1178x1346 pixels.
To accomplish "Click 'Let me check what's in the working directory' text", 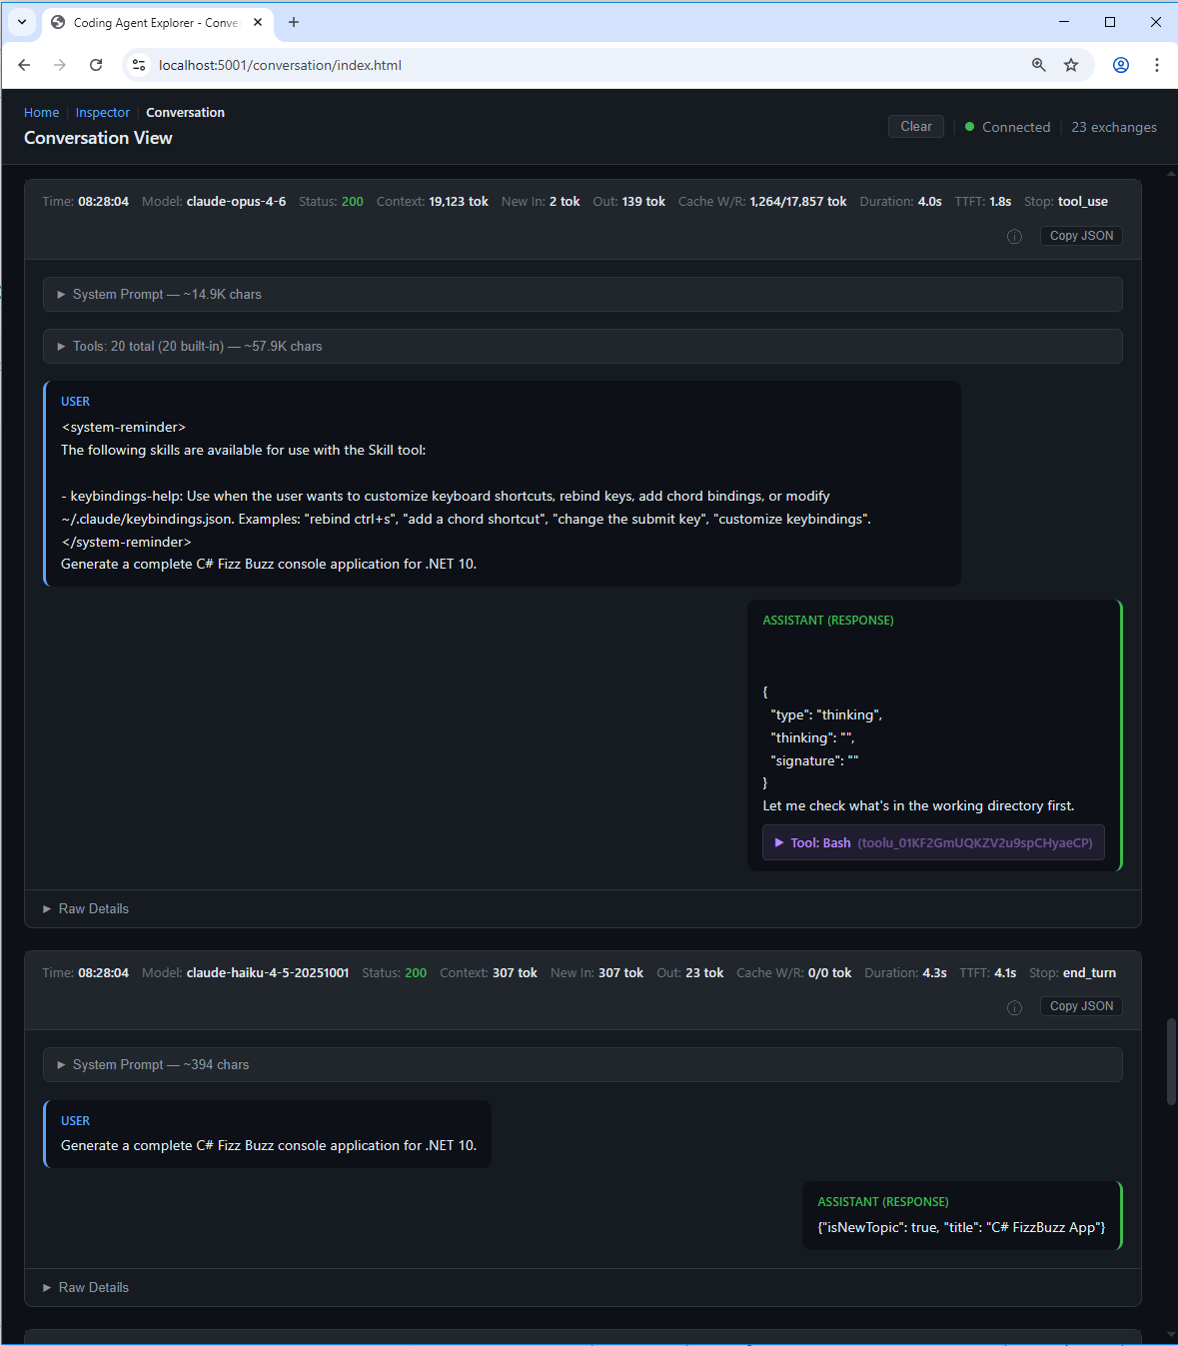I will [x=918, y=806].
